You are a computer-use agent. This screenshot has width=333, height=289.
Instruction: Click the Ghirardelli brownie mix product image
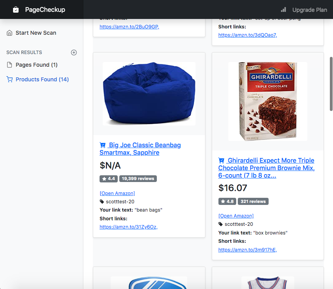[267, 101]
